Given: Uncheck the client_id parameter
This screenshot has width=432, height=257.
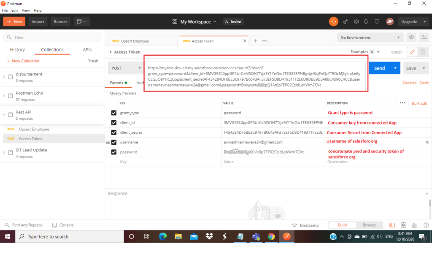Looking at the screenshot, I should 114,122.
